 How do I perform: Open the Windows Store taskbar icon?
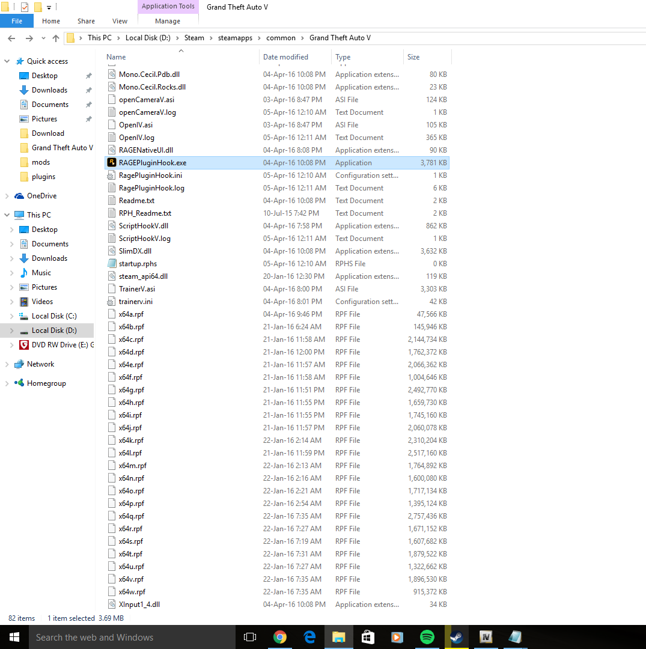368,637
